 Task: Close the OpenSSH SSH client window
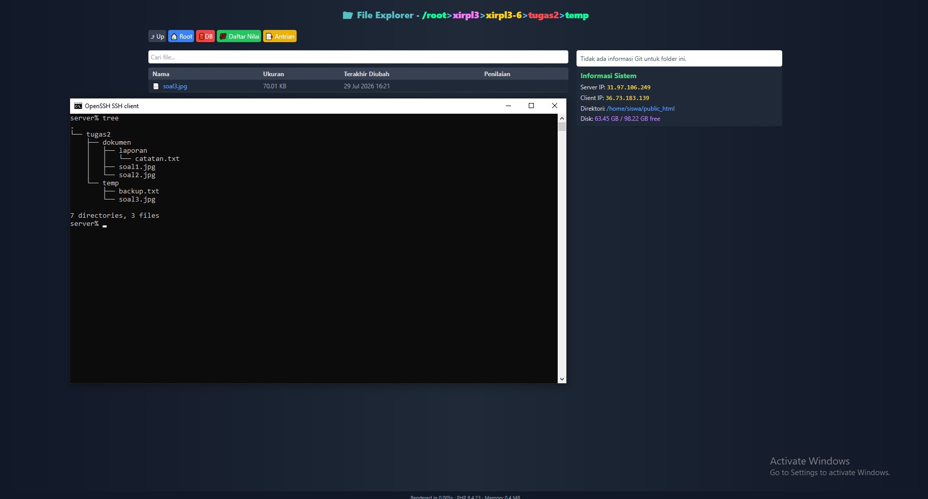click(555, 106)
